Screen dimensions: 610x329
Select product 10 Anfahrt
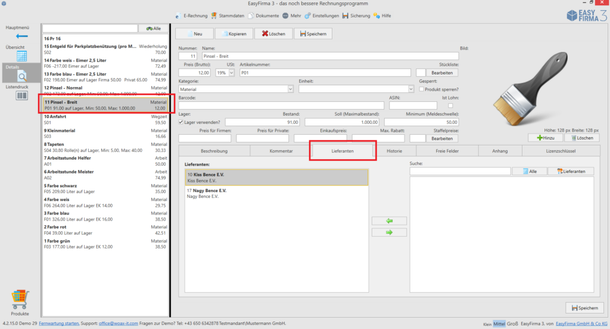(105, 120)
